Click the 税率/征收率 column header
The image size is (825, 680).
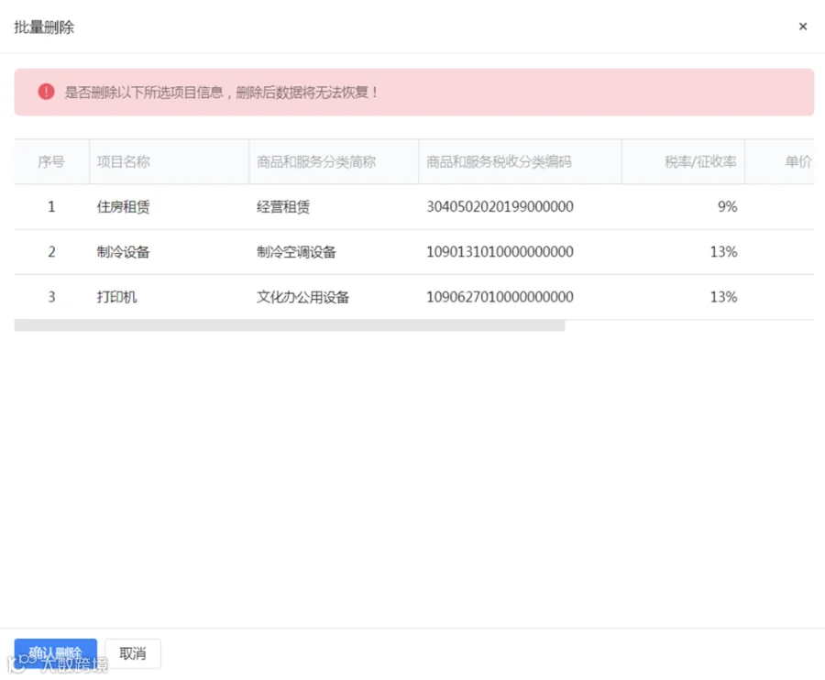(700, 161)
